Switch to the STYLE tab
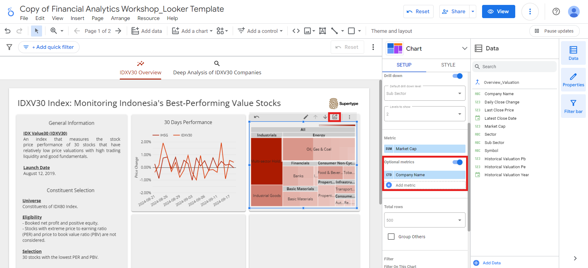Image resolution: width=588 pixels, height=268 pixels. [448, 65]
